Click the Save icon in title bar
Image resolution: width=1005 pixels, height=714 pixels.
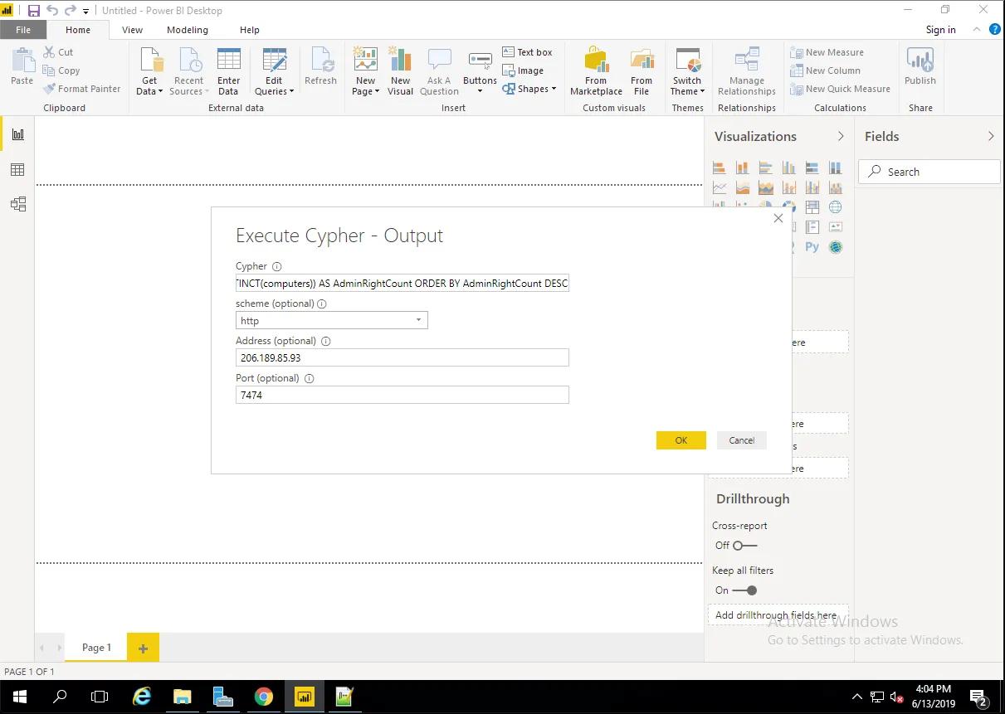pyautogui.click(x=34, y=11)
